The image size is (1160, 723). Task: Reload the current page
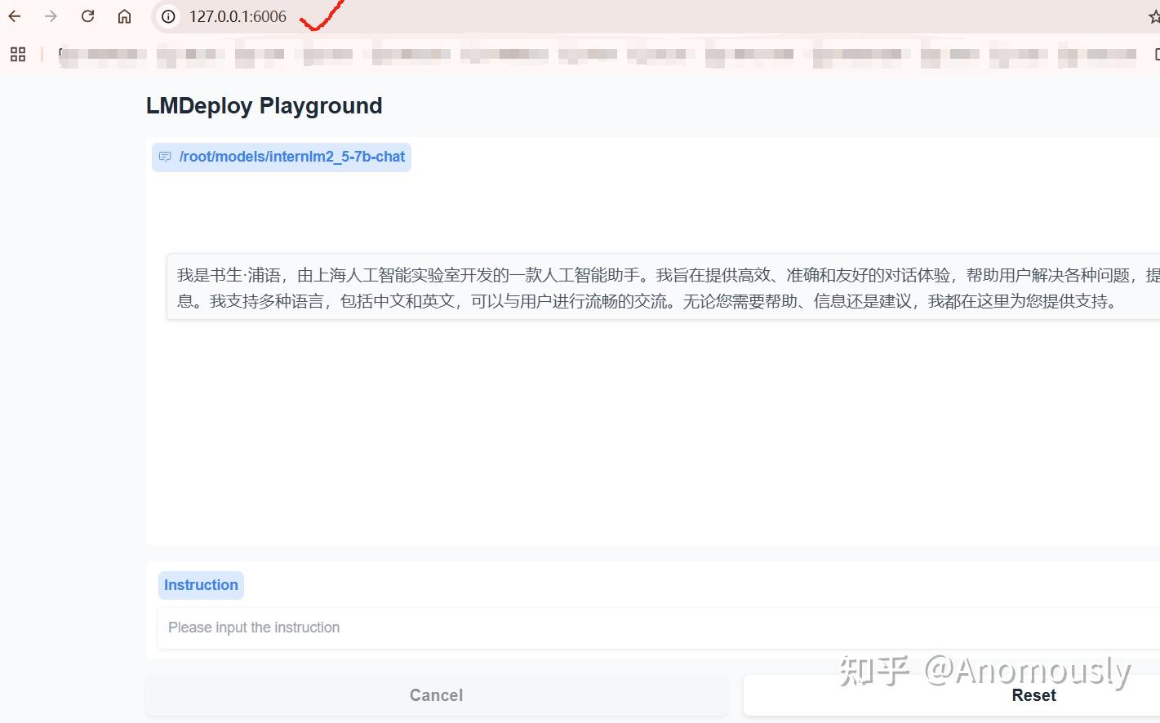pos(87,16)
